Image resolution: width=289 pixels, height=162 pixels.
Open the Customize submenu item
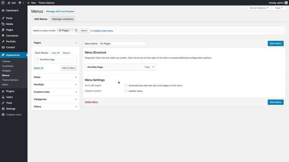pos(8,66)
